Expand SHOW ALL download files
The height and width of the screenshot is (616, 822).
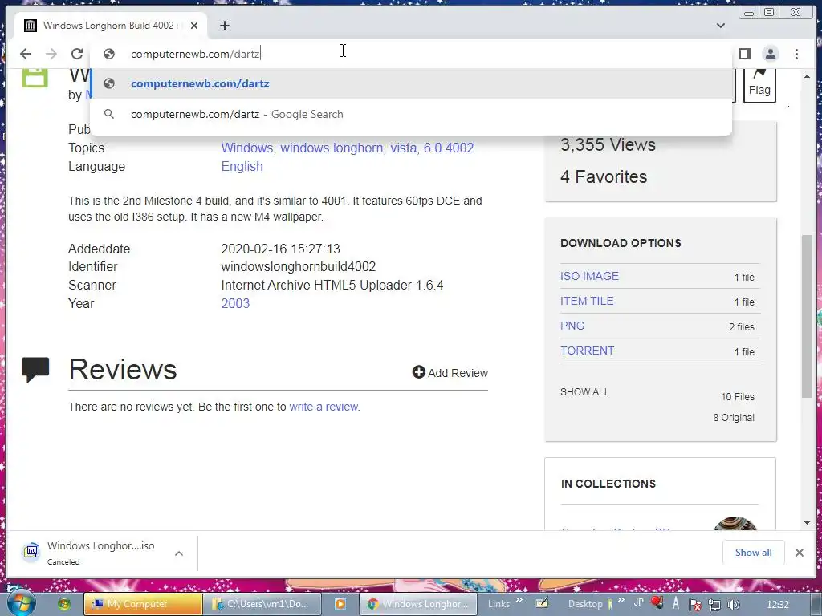click(x=584, y=392)
